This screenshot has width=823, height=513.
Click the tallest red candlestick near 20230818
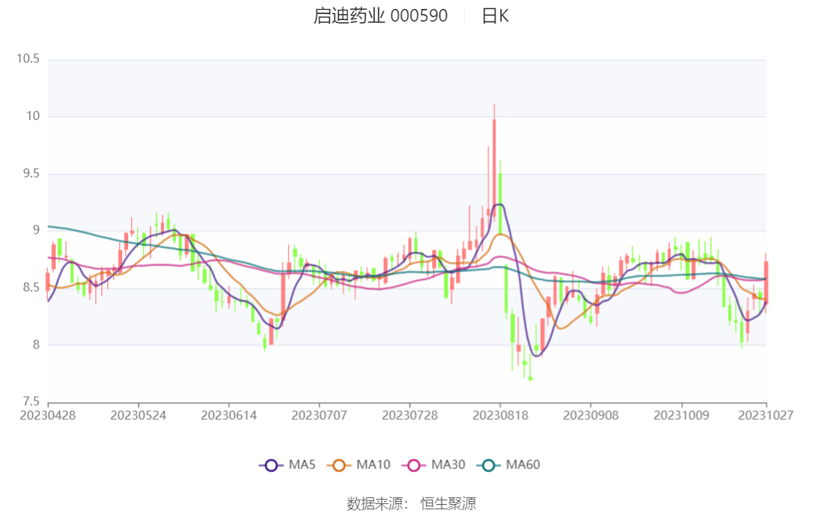[x=494, y=167]
